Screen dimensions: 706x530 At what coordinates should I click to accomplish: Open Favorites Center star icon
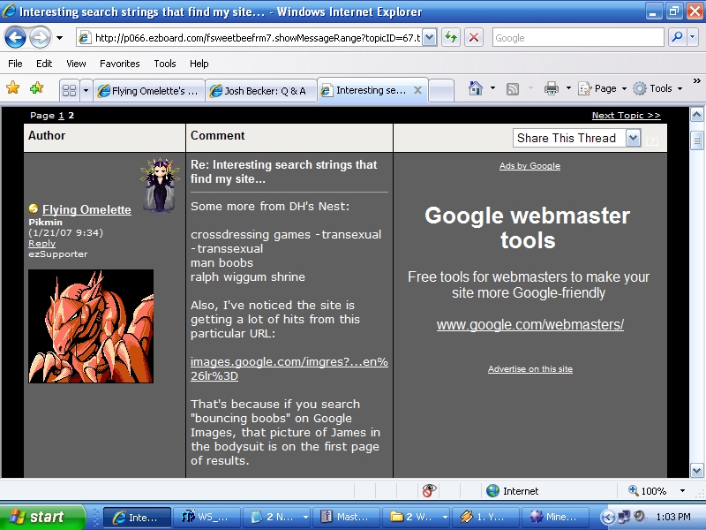(x=13, y=87)
